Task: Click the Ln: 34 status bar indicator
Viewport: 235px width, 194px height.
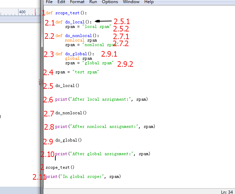Action: [x=227, y=192]
